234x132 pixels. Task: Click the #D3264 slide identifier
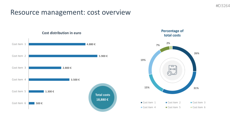(223, 6)
